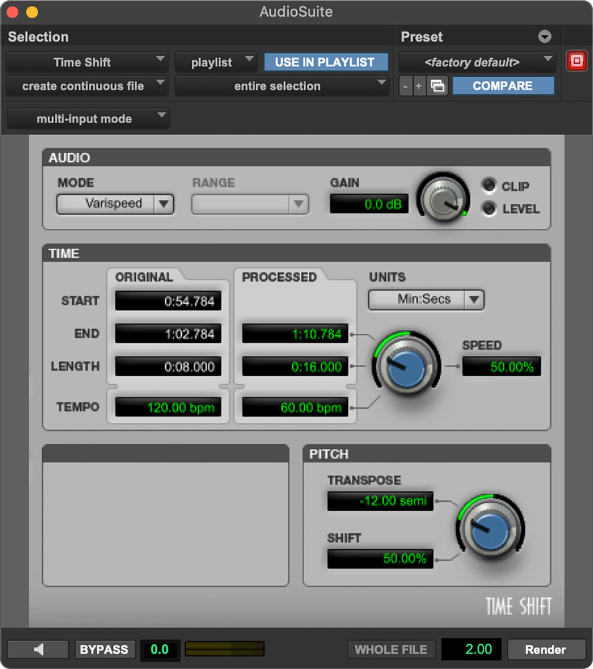Click the CLIP indicator LED
This screenshot has height=669, width=593.
(489, 185)
